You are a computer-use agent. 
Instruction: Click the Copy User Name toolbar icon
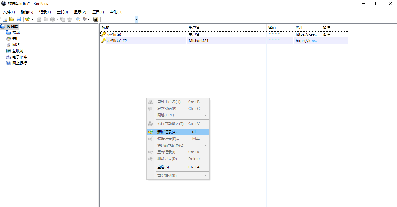pos(39,19)
